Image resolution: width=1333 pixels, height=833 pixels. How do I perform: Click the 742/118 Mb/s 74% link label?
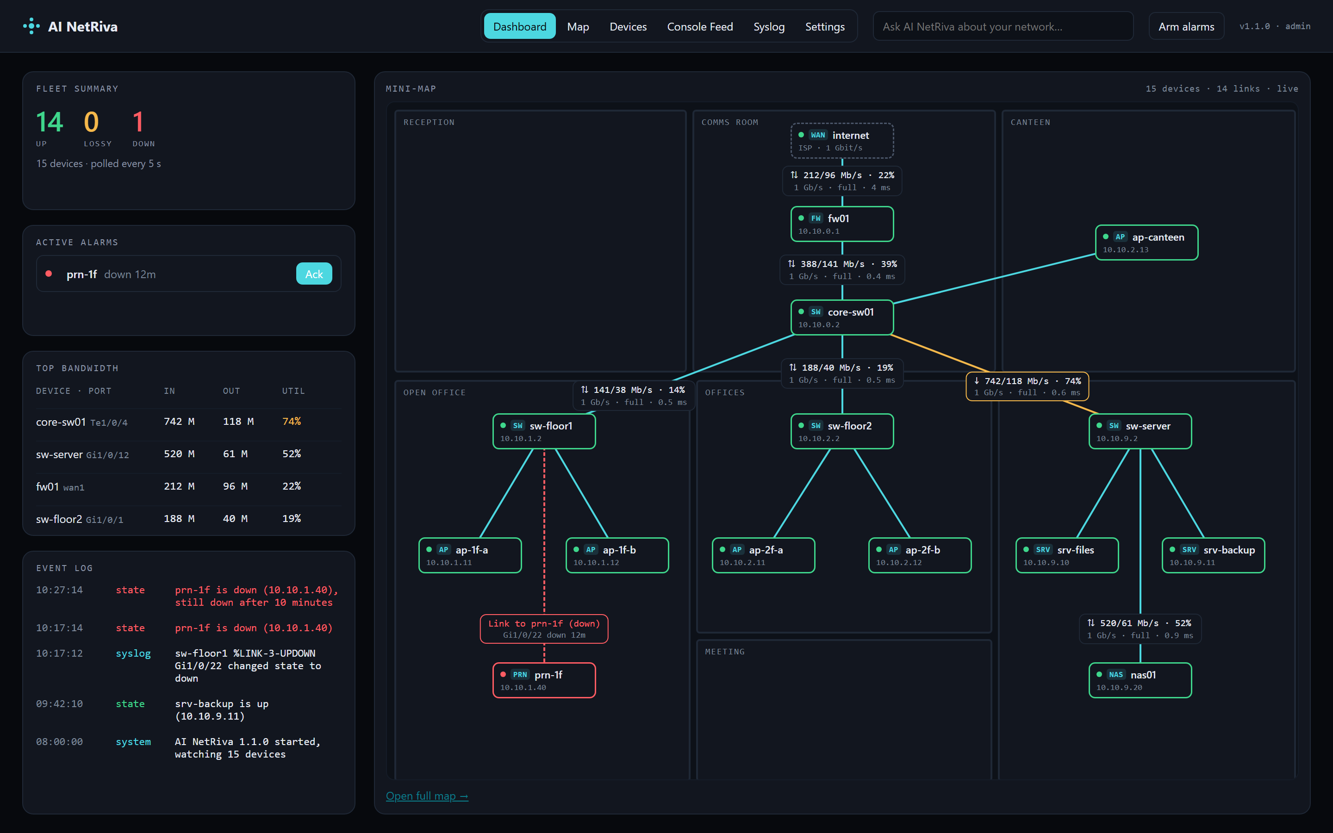tap(1028, 386)
